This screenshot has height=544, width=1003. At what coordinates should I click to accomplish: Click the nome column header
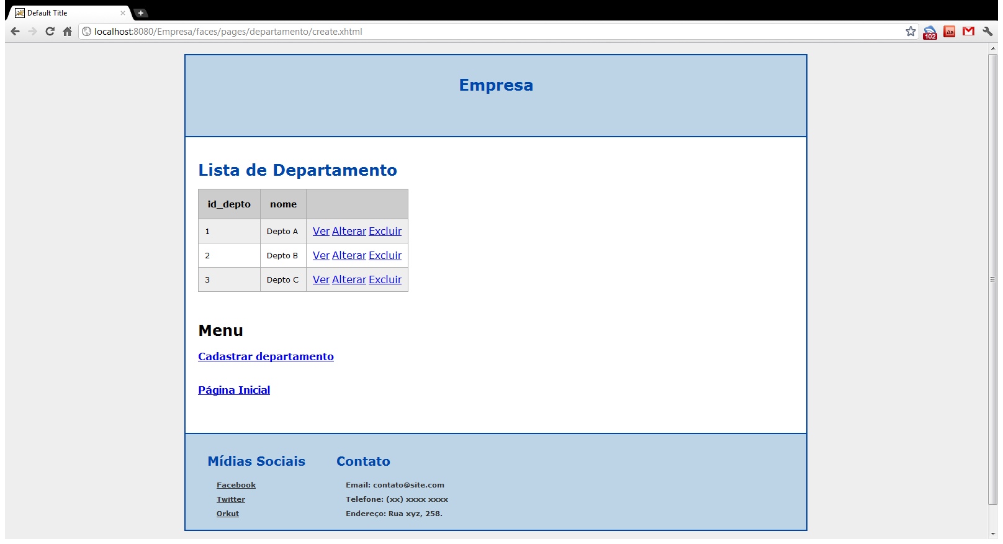(x=283, y=204)
